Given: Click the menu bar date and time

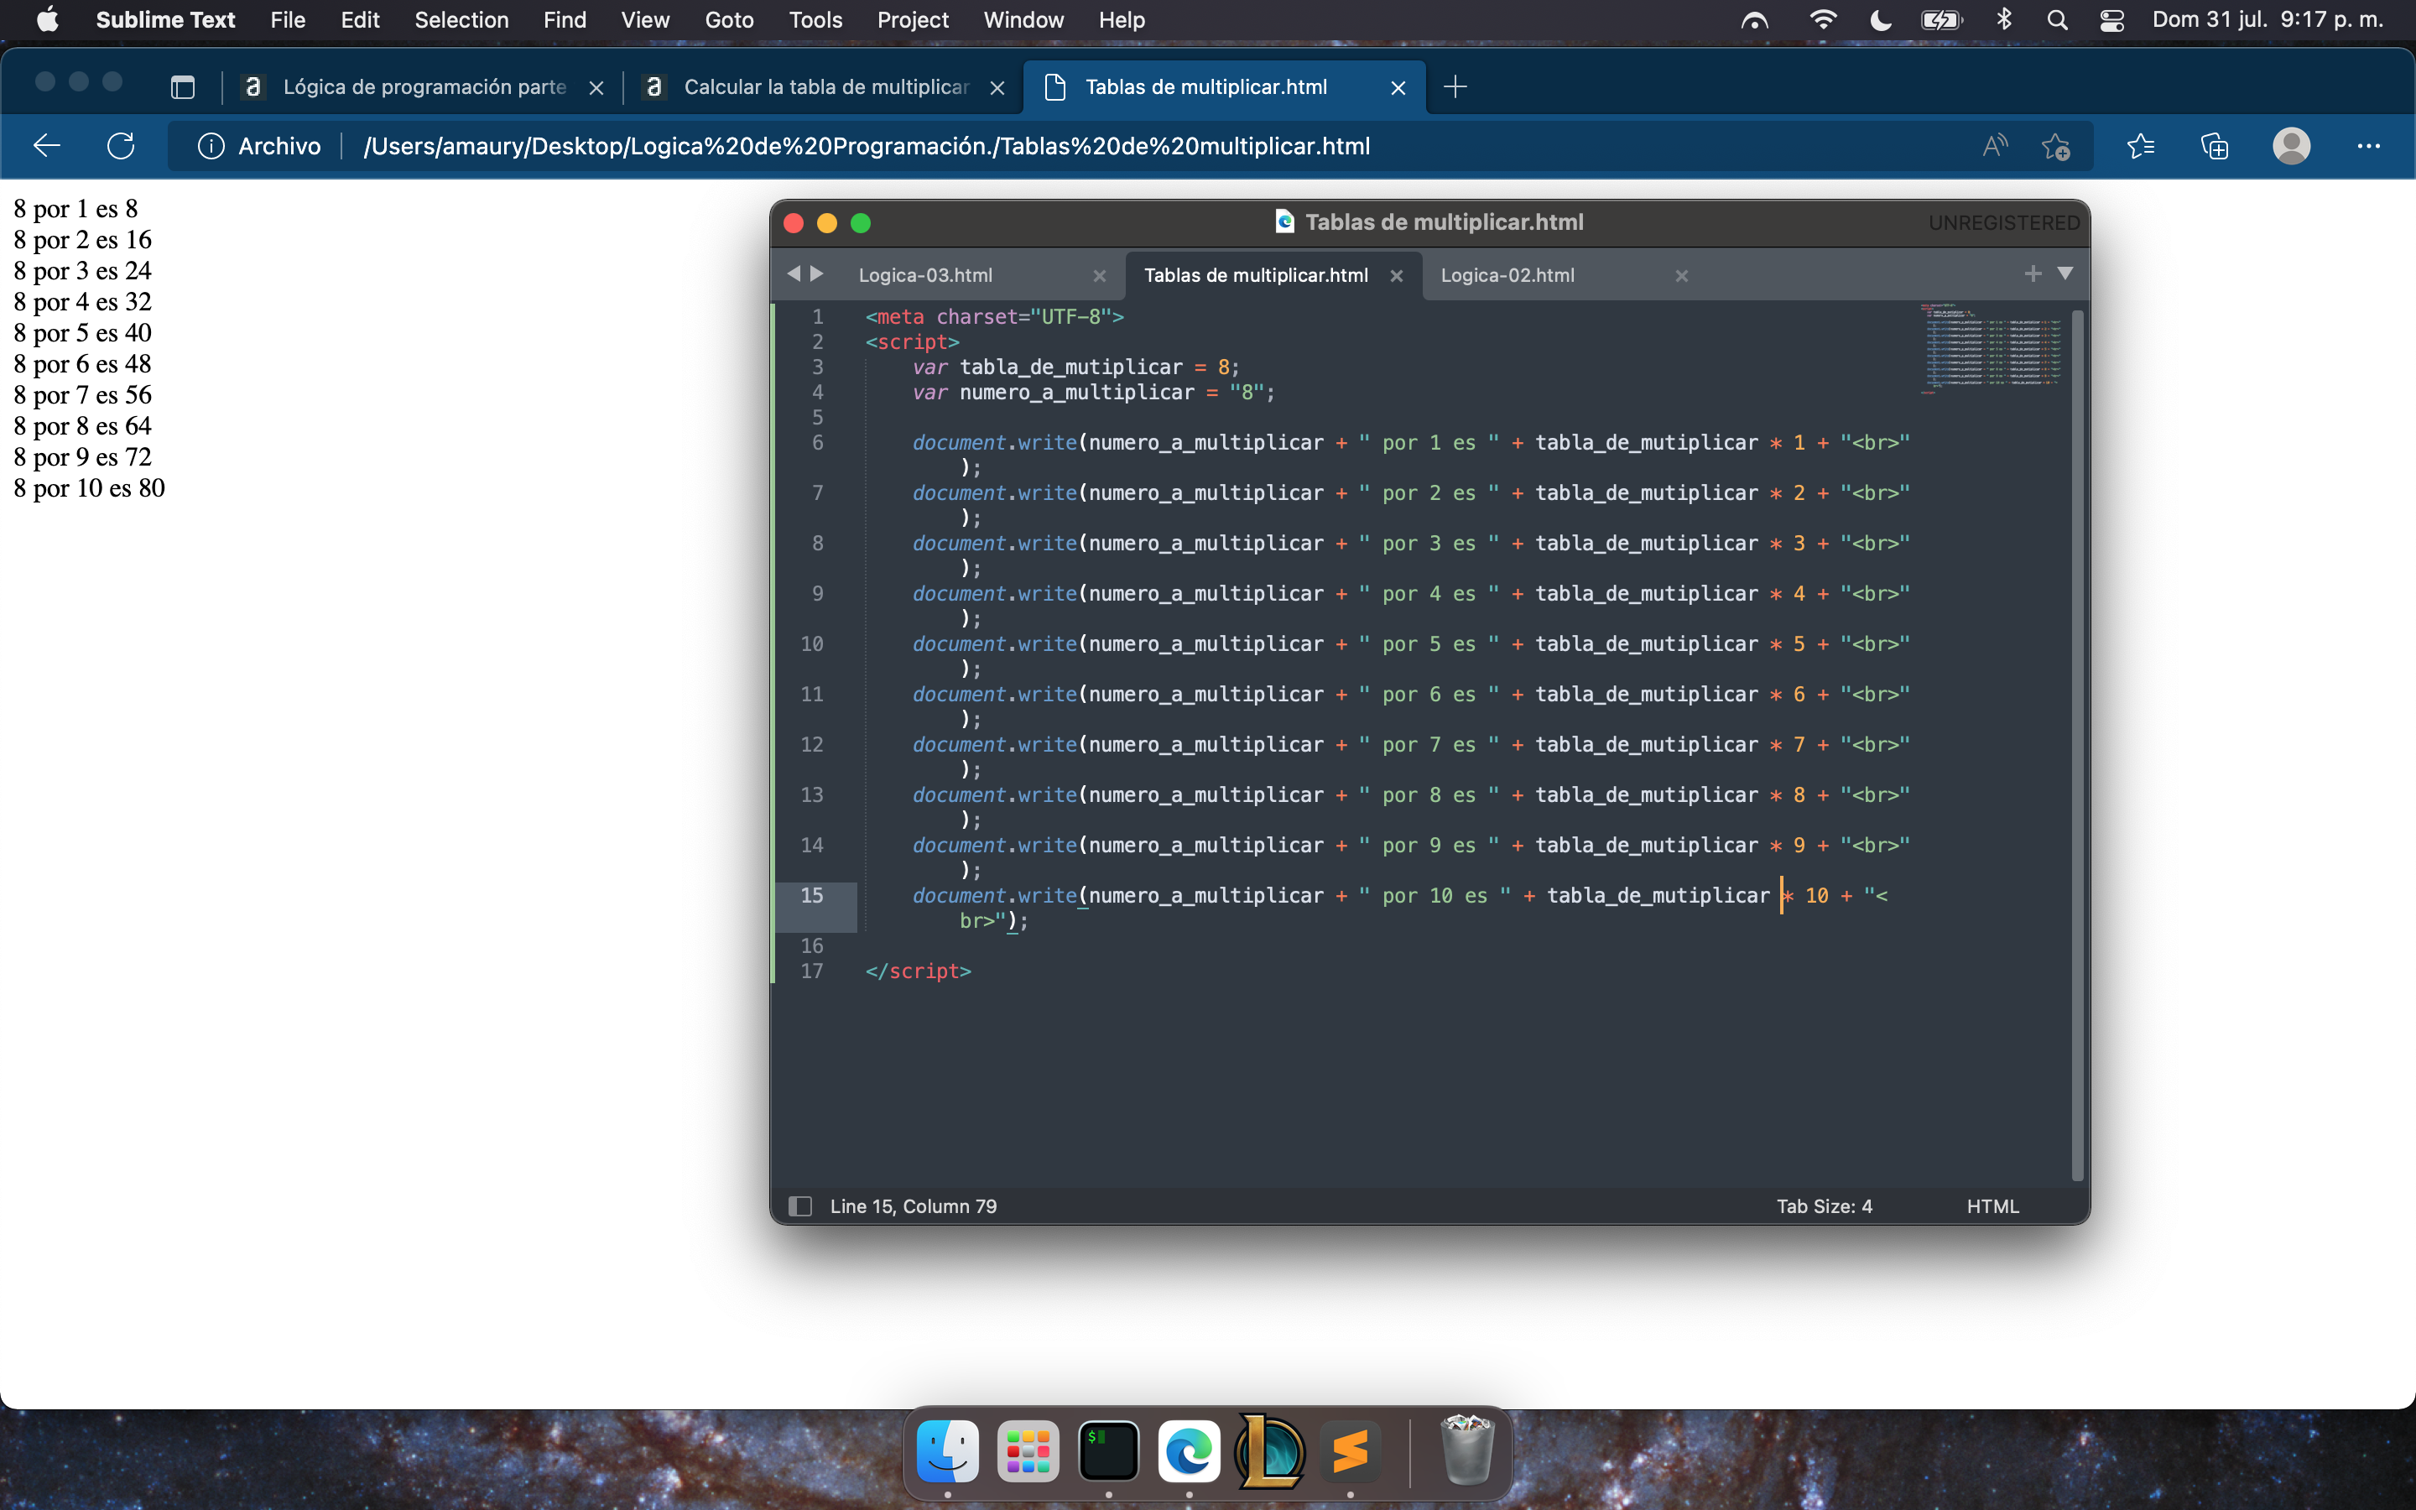Looking at the screenshot, I should [2268, 20].
